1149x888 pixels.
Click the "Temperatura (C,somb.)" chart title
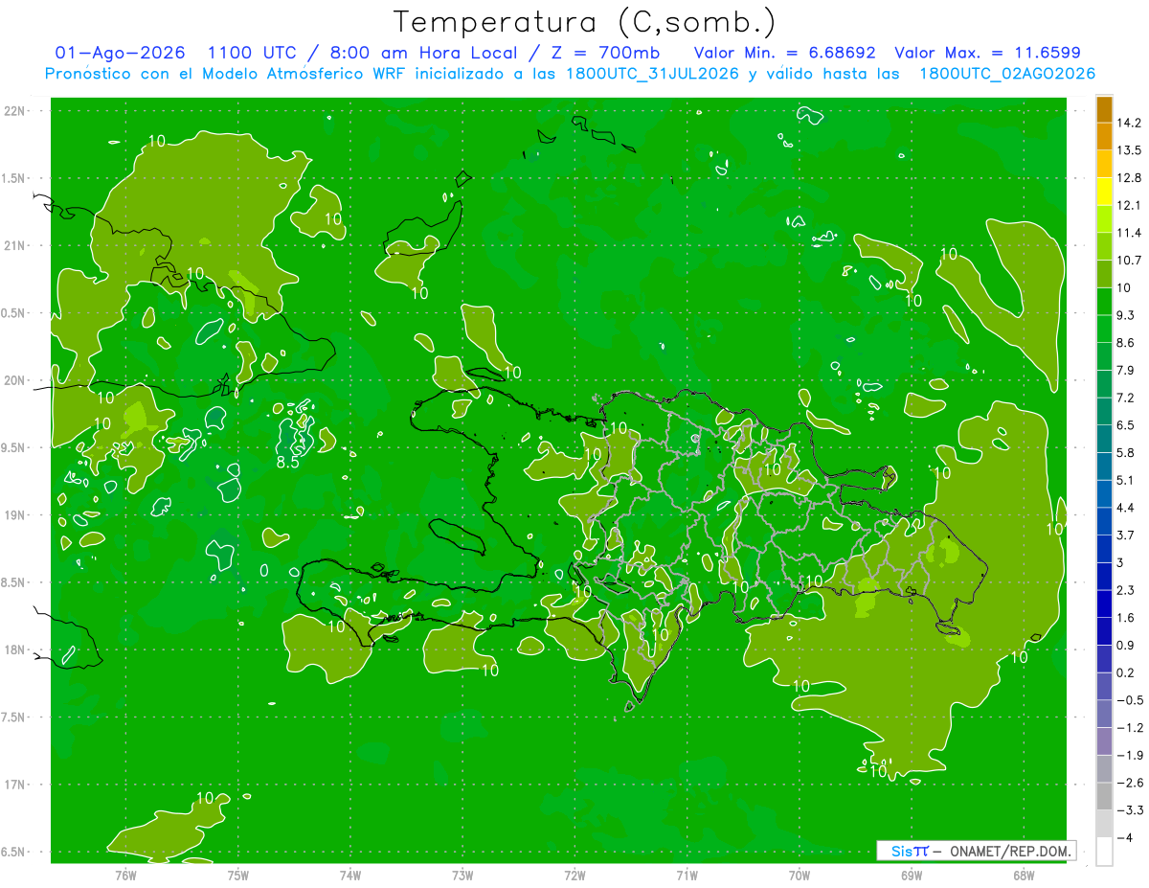tap(583, 22)
